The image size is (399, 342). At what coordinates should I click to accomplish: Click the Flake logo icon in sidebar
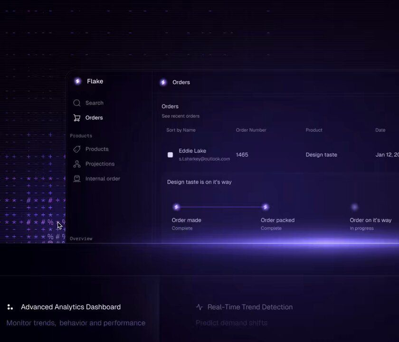[77, 81]
